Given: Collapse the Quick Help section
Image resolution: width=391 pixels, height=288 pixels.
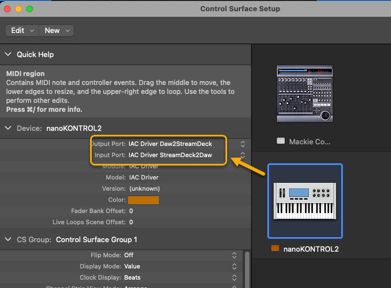Looking at the screenshot, I should [x=8, y=55].
